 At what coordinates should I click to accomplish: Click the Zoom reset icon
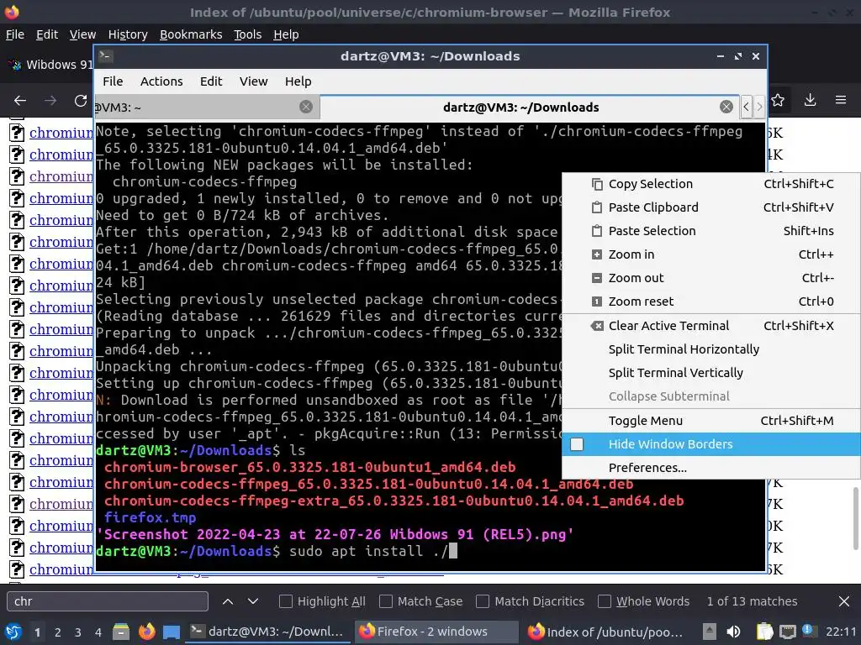(x=596, y=302)
